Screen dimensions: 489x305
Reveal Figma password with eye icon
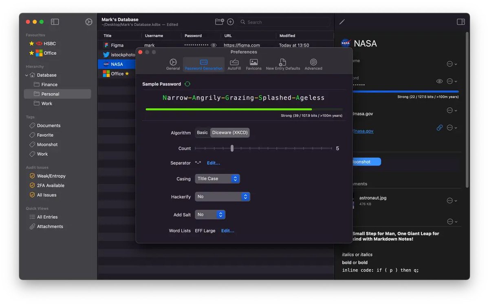click(214, 45)
